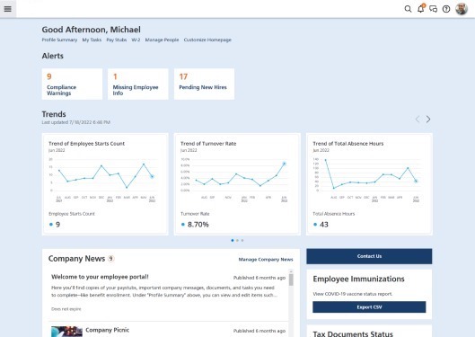Viewport: 475px width, 337px height.
Task: Click the Company News count badge
Action: pyautogui.click(x=111, y=259)
